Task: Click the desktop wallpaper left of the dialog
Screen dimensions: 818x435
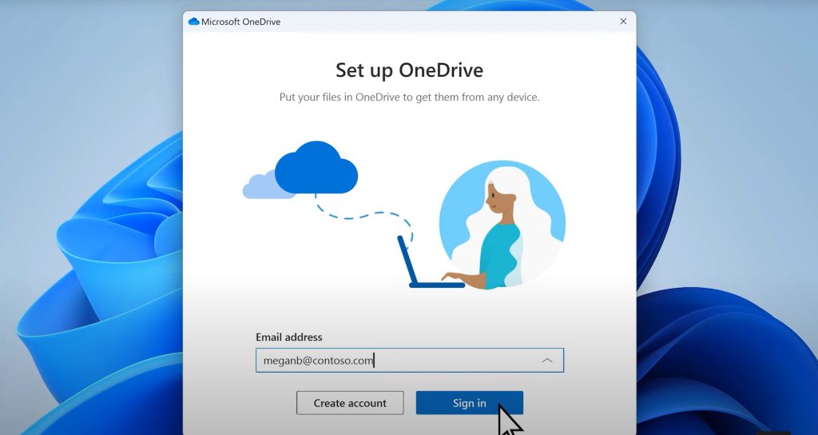Action: (x=88, y=240)
